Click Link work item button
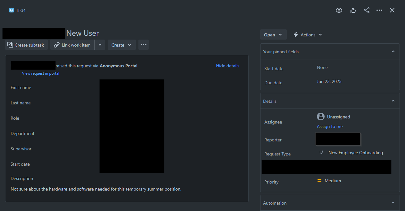This screenshot has width=405, height=211. [x=72, y=45]
